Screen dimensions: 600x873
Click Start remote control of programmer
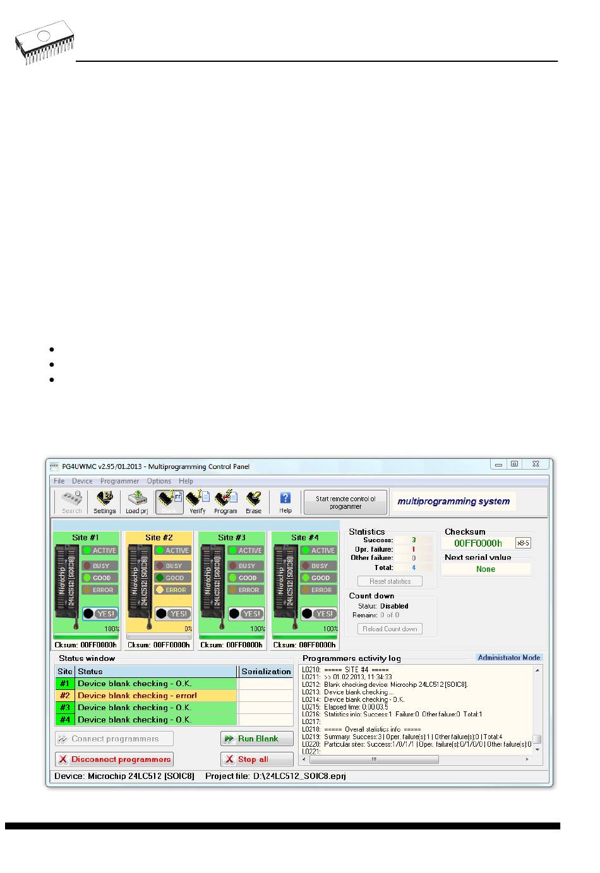(x=345, y=502)
